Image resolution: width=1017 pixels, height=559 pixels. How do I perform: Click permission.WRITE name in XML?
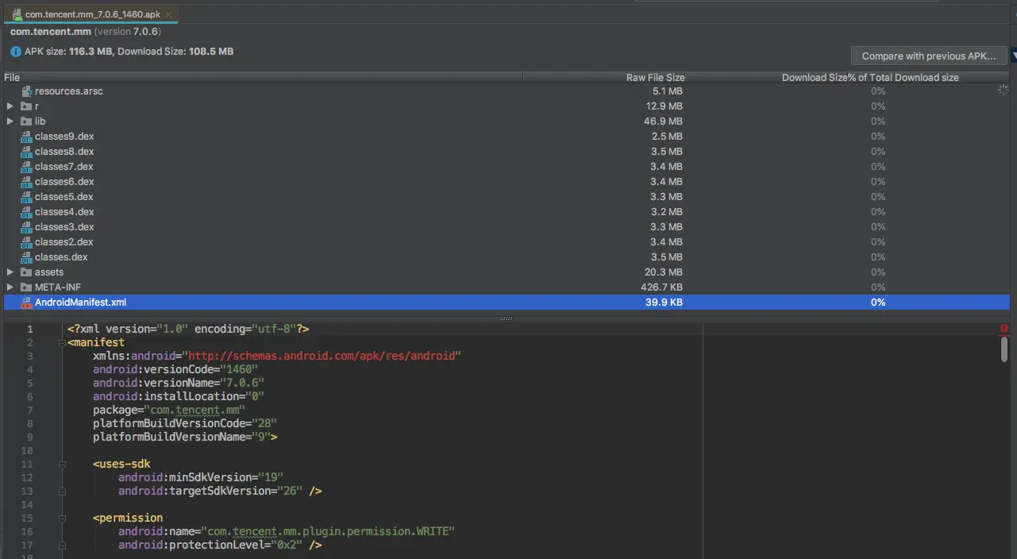pos(329,531)
